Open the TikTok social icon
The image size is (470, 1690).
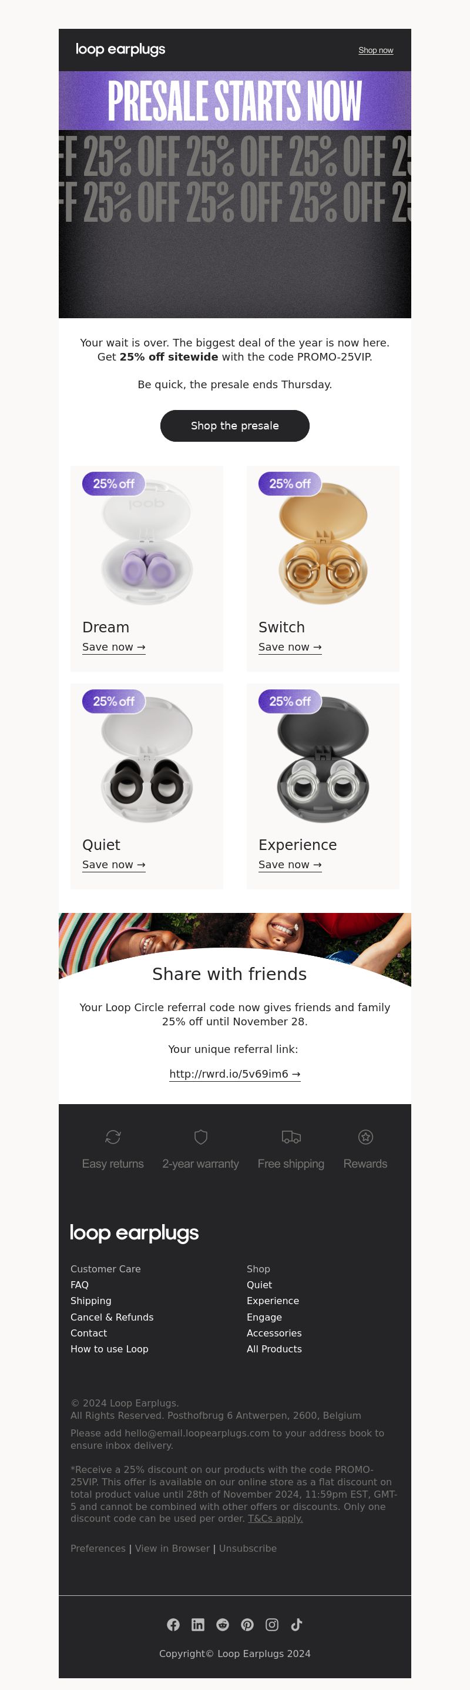(296, 1624)
